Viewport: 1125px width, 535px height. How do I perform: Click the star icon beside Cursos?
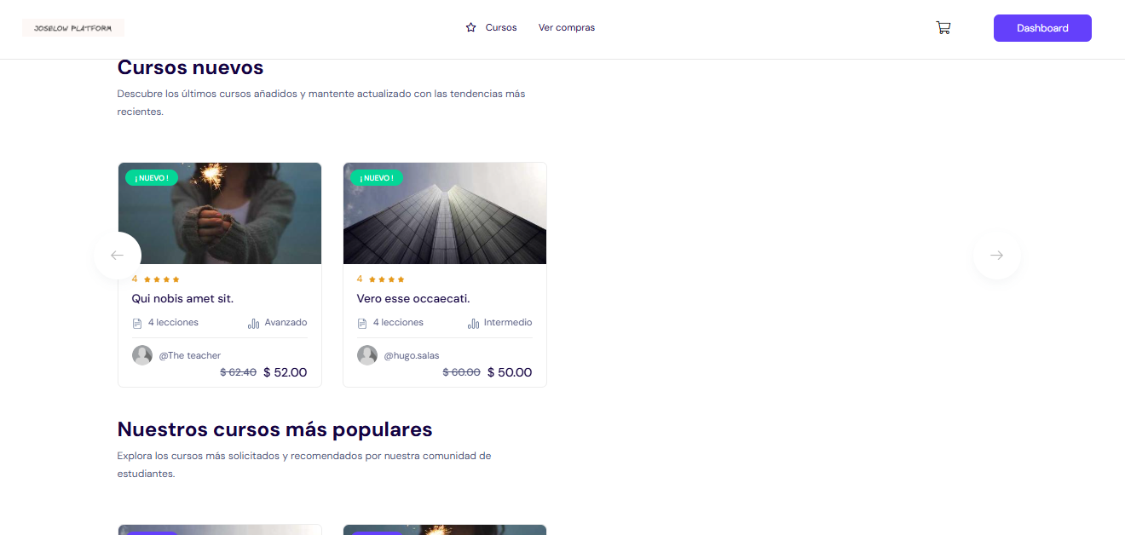(470, 27)
